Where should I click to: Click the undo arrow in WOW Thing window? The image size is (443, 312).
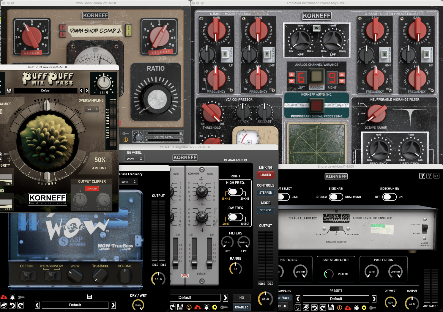click(12, 305)
